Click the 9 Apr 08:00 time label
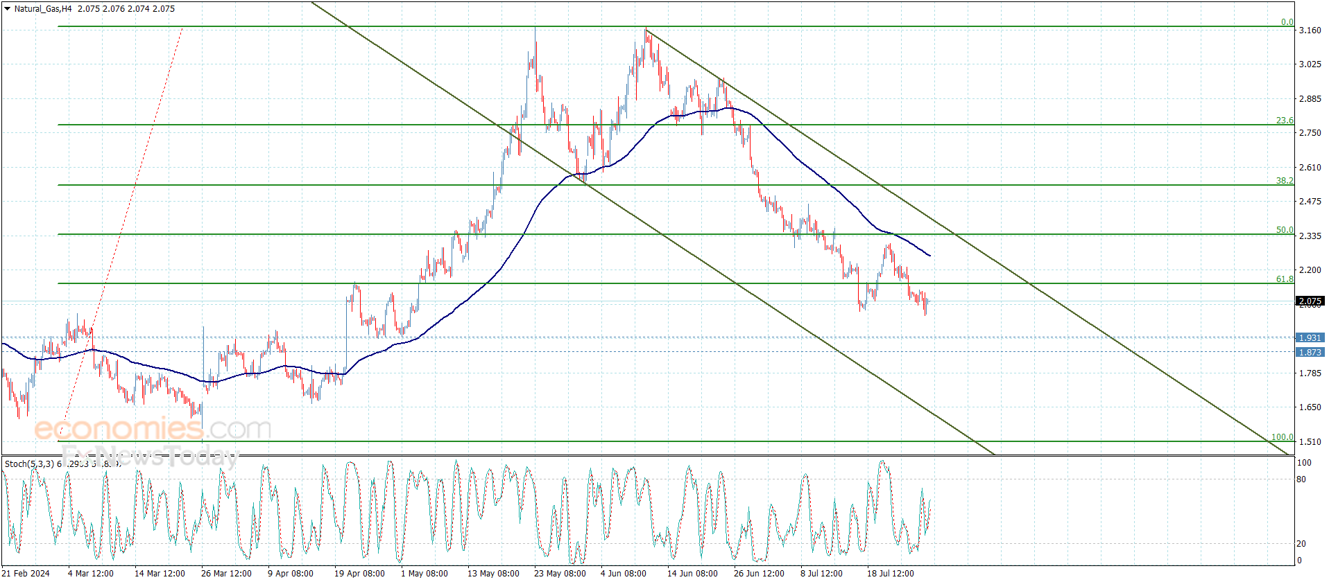 pyautogui.click(x=291, y=574)
